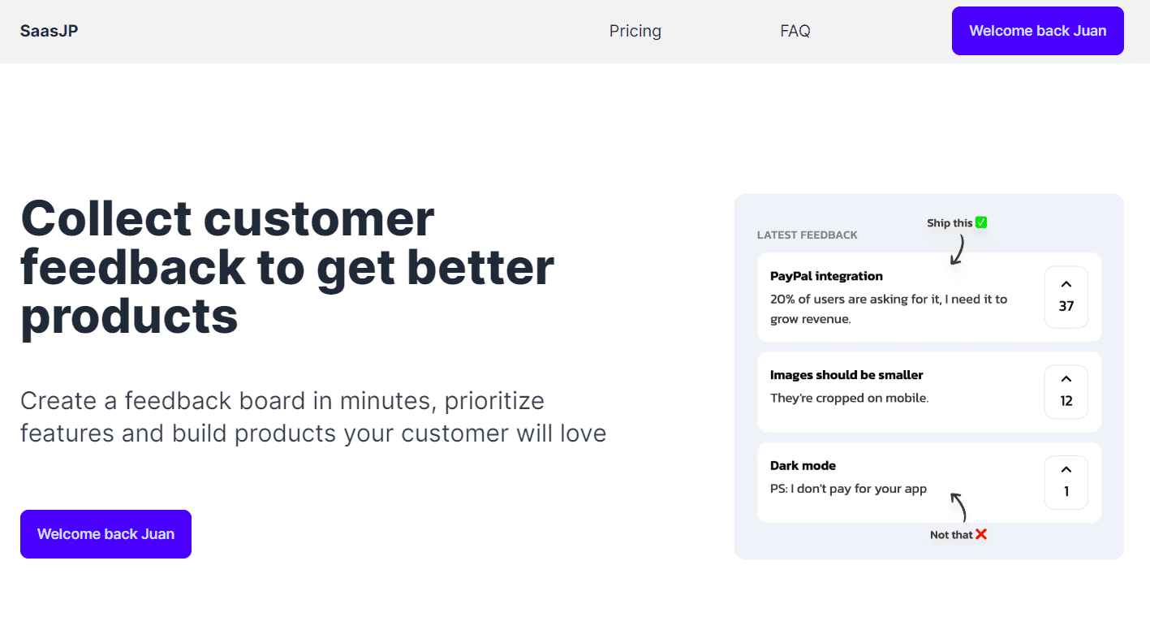Select the Dark mode card title
Viewport: 1150px width, 634px height.
coord(803,466)
